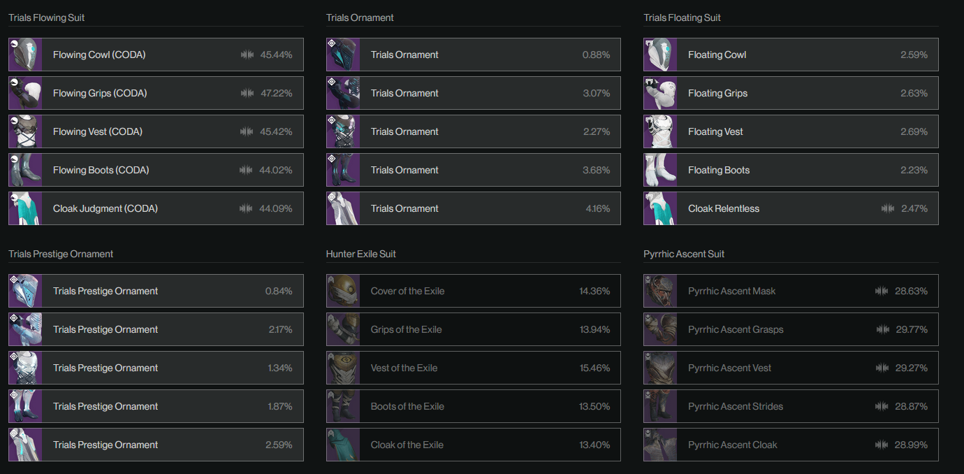Click the popularity bars icon beside Flowing Vest percentage
Image resolution: width=964 pixels, height=474 pixels.
[x=247, y=131]
